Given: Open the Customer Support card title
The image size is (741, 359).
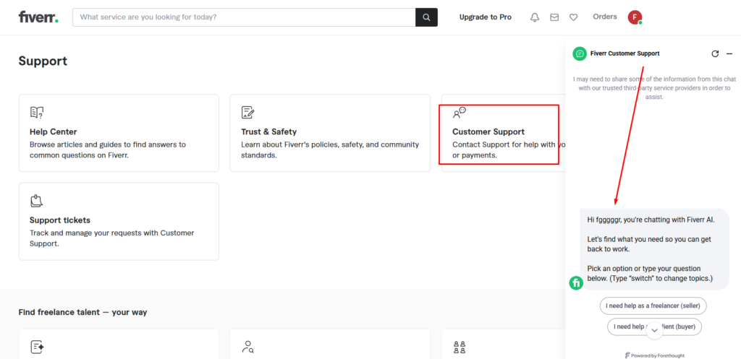Looking at the screenshot, I should 488,131.
